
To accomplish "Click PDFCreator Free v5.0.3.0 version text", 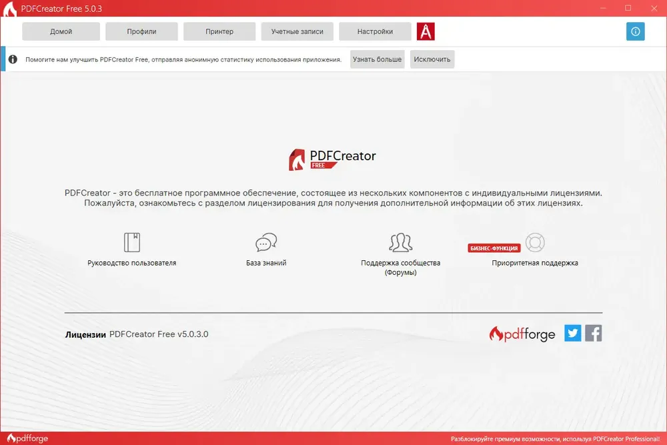I will click(159, 334).
